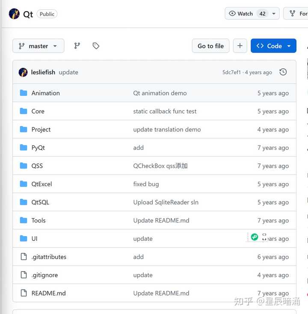Click the README.md file icon
The image size is (308, 314).
coord(24,293)
